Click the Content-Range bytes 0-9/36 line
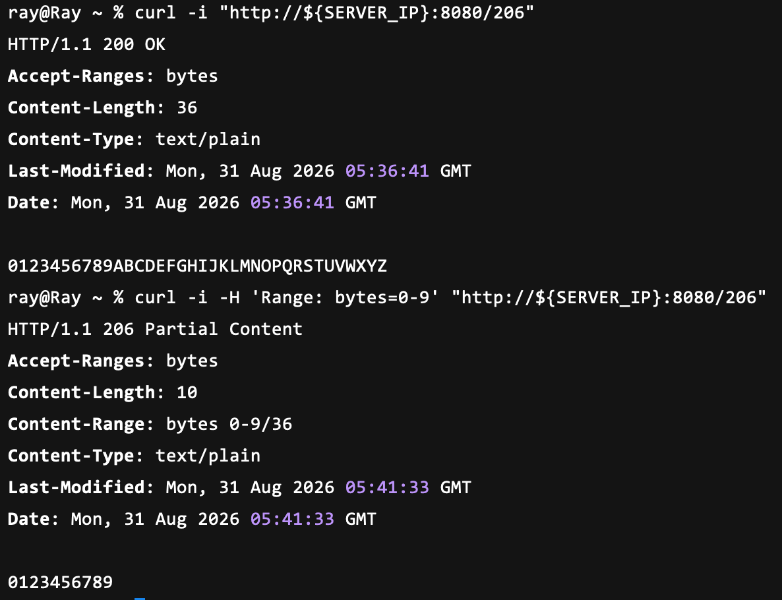Viewport: 782px width, 600px height. 150,424
